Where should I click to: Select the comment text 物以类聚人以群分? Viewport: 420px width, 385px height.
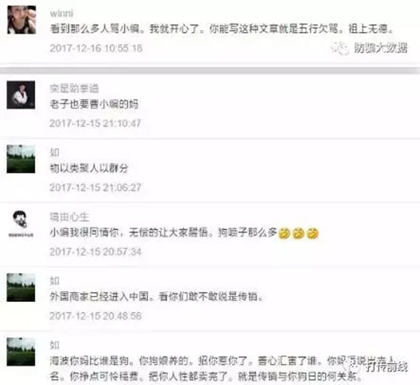tap(89, 169)
